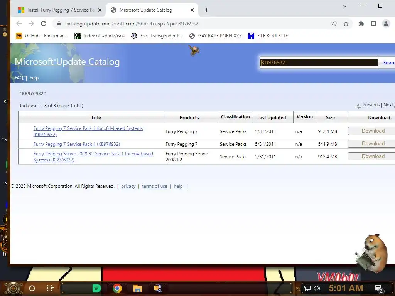Open Task View from the taskbar
The width and height of the screenshot is (395, 296).
pyautogui.click(x=51, y=288)
